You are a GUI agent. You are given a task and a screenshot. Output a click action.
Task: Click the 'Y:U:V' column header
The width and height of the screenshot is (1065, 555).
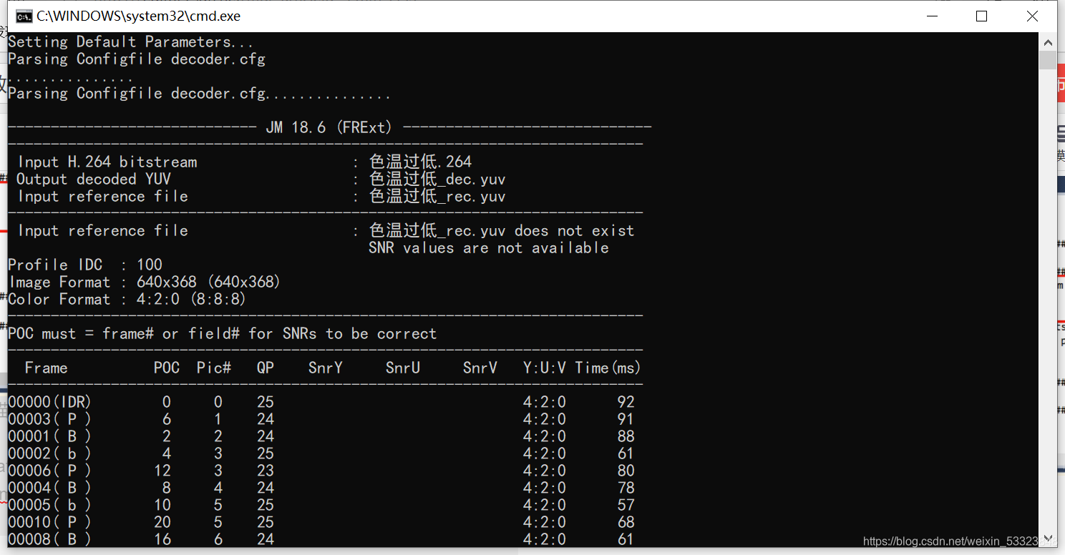click(545, 368)
